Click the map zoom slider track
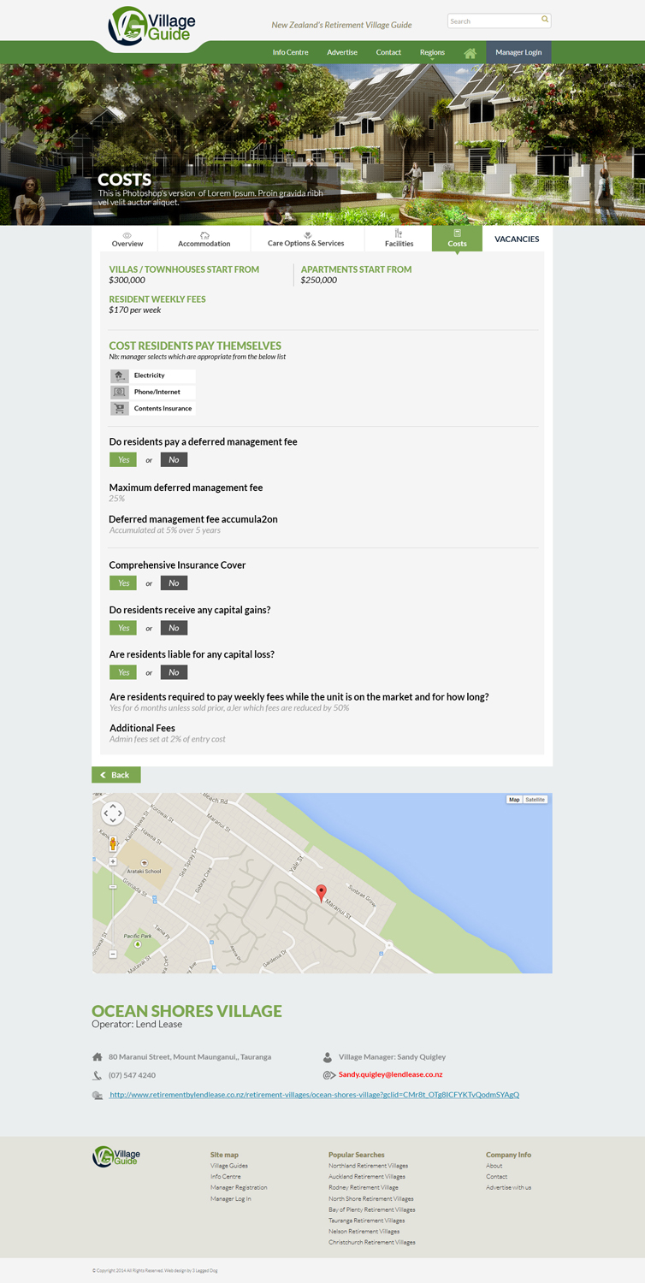645x1283 pixels. pos(113,908)
